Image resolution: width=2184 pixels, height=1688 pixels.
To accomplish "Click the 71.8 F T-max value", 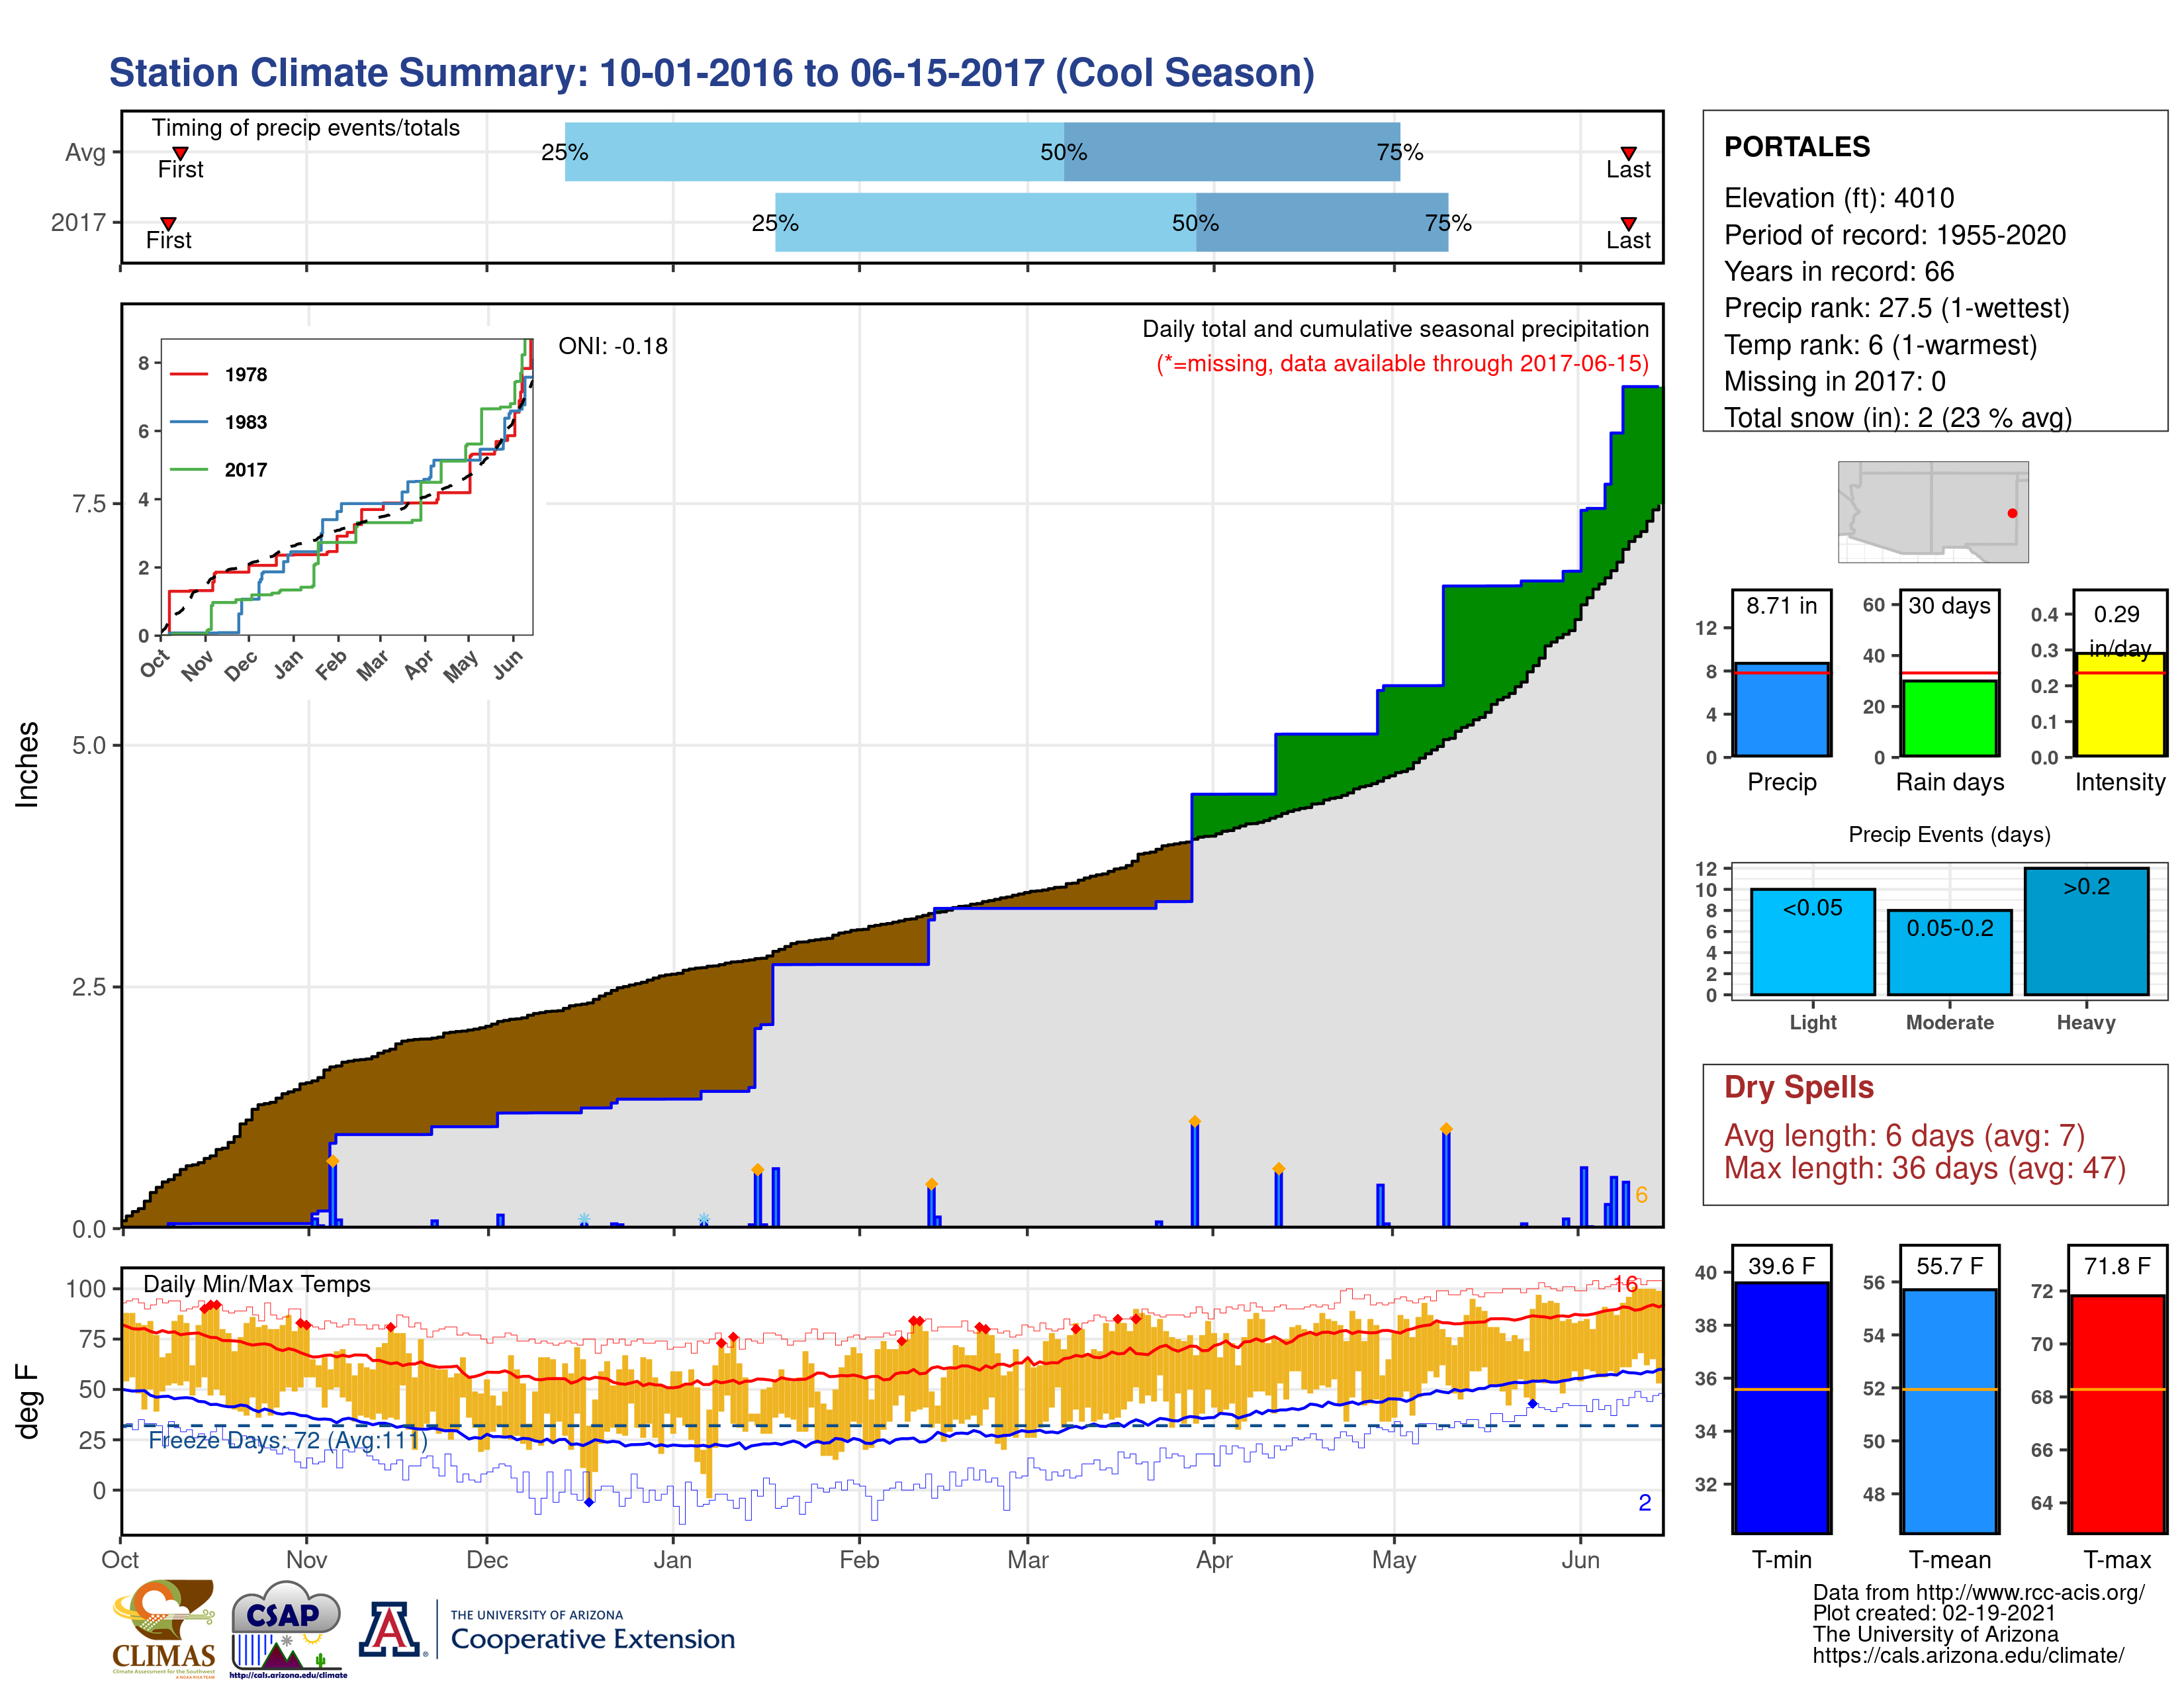I will [2117, 1266].
